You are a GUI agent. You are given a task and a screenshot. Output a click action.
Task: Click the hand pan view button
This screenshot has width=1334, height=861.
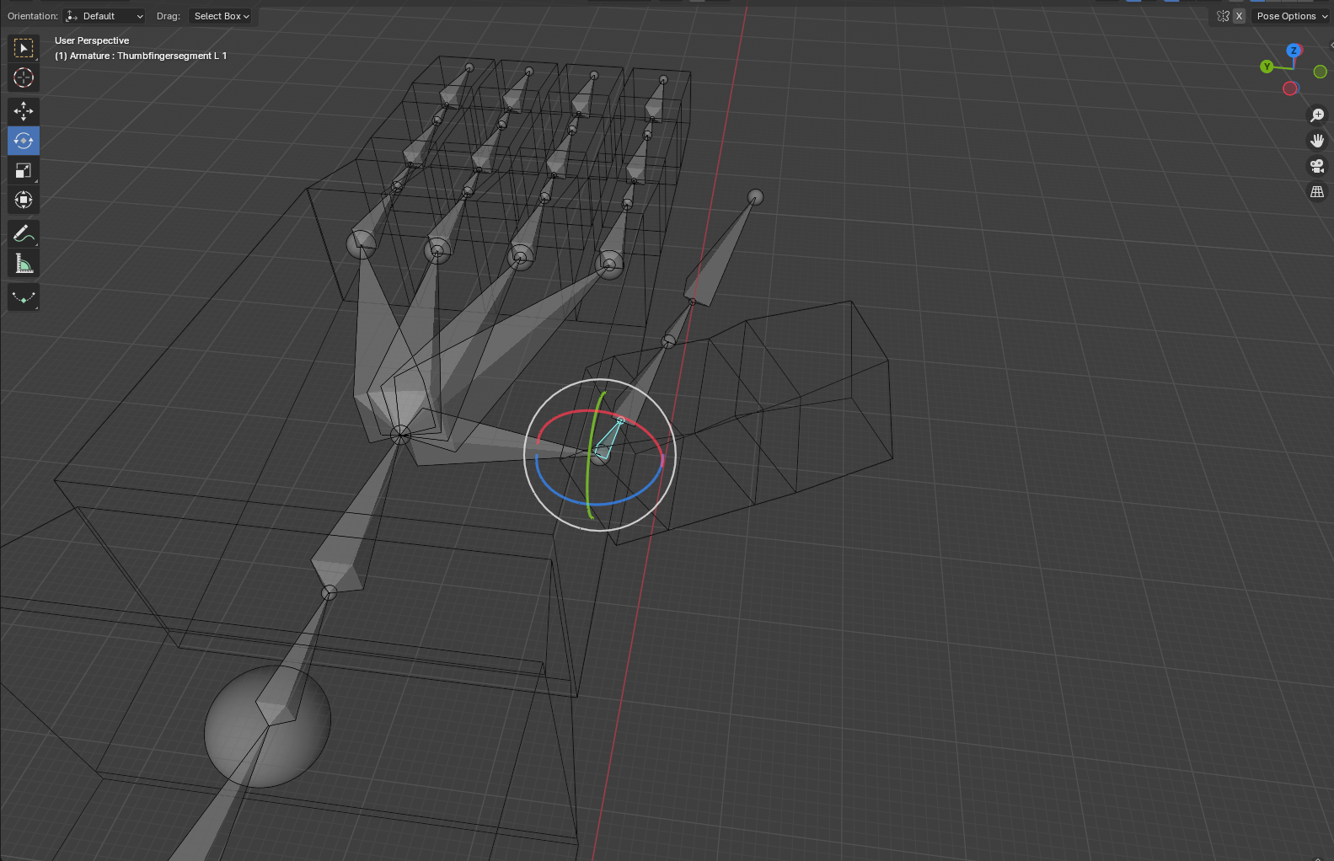pyautogui.click(x=1317, y=141)
